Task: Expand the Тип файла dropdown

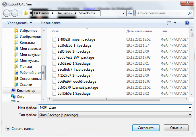Action: pyautogui.click(x=190, y=115)
